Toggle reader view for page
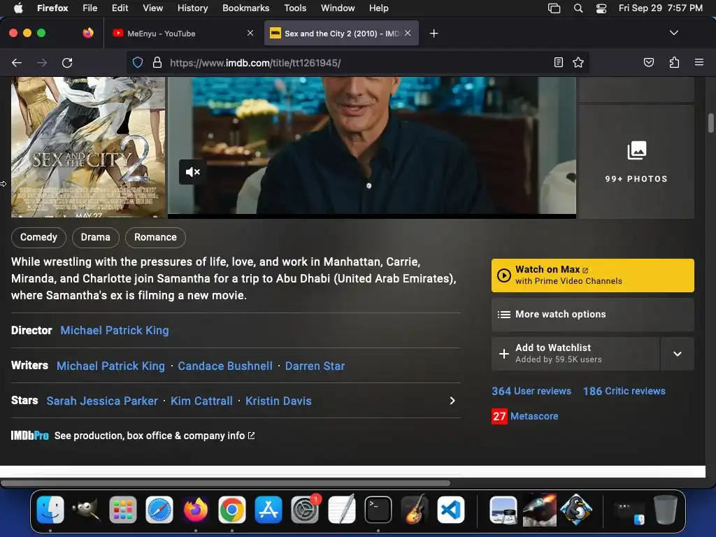 (558, 62)
